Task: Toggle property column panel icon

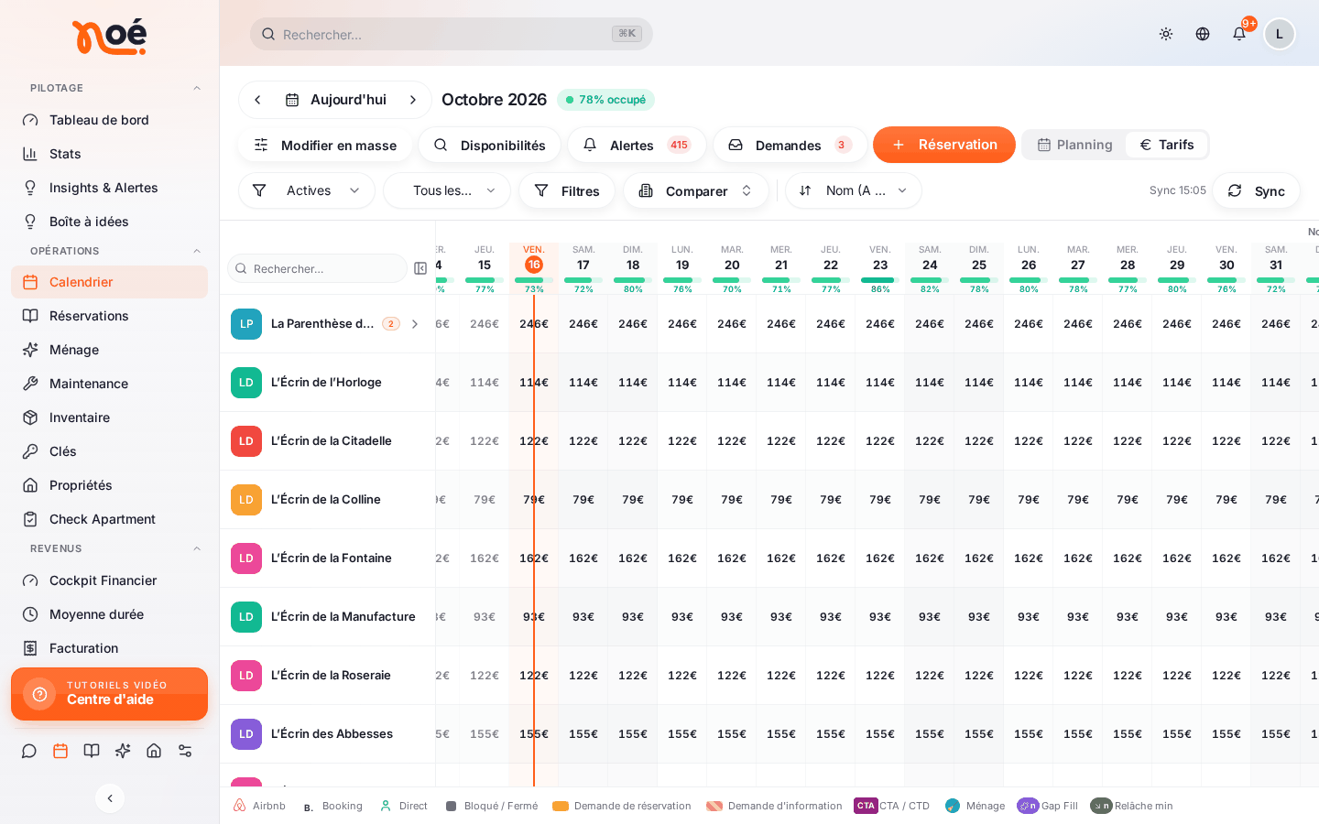Action: [420, 268]
